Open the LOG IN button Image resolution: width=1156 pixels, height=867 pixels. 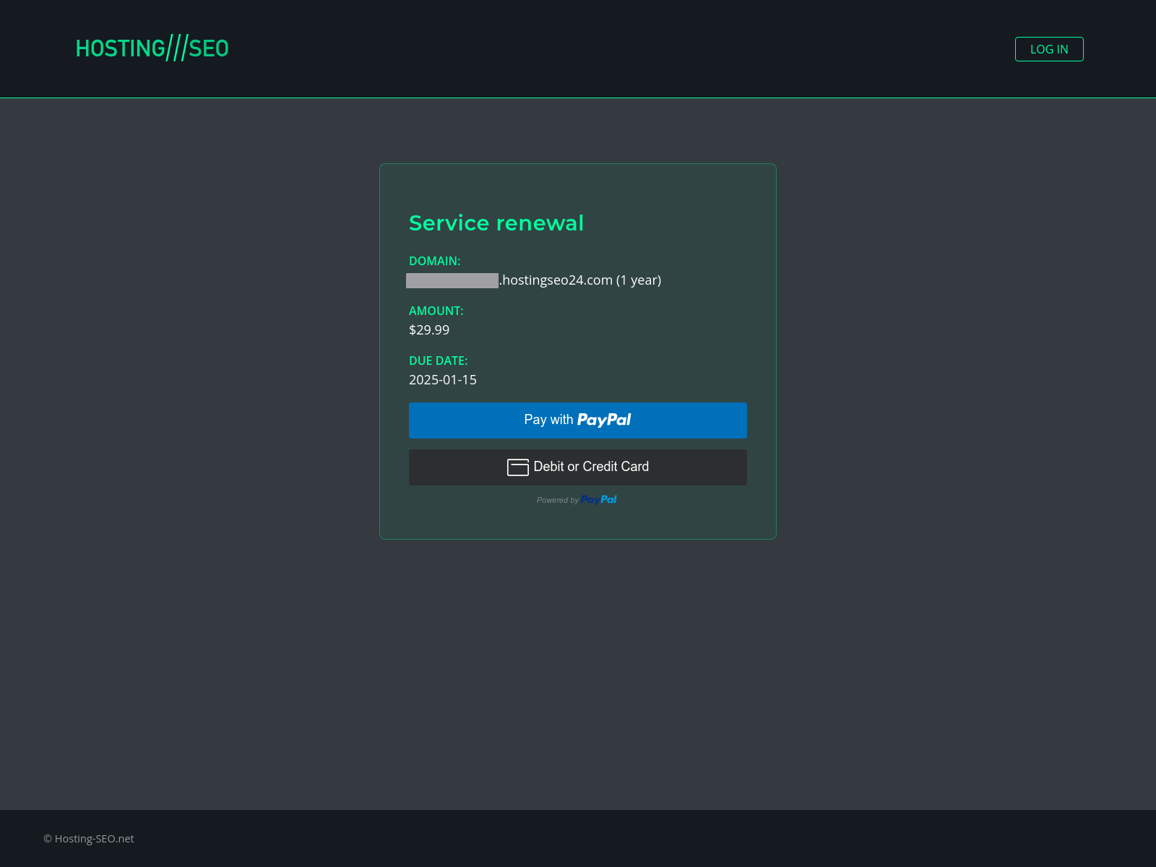coord(1049,49)
